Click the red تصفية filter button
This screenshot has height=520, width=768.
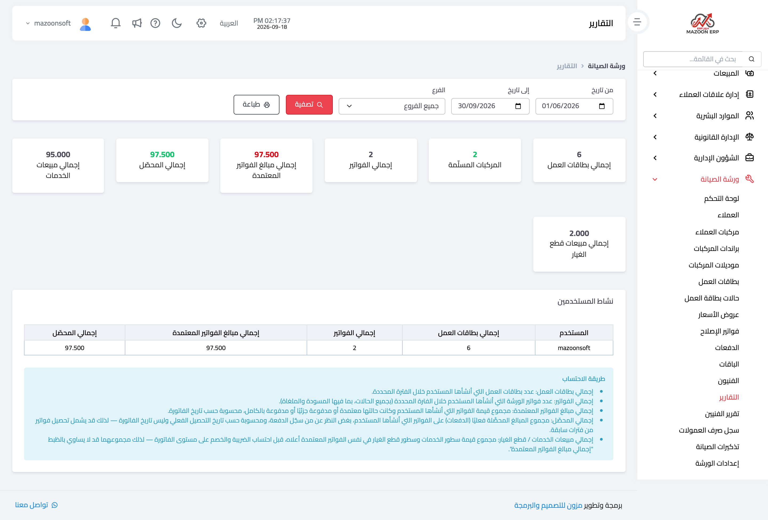tap(309, 105)
